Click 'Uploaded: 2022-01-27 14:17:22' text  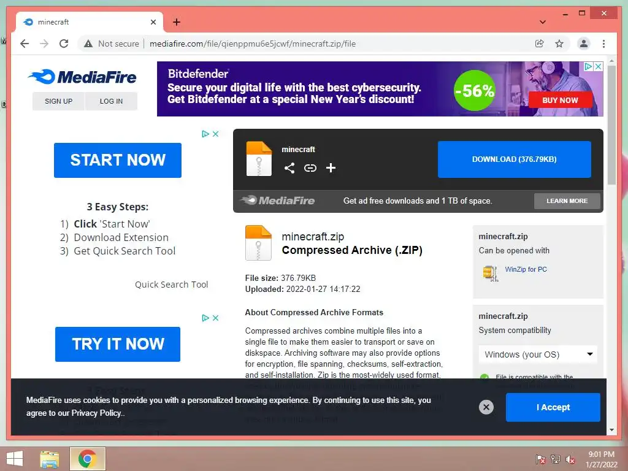pyautogui.click(x=302, y=289)
